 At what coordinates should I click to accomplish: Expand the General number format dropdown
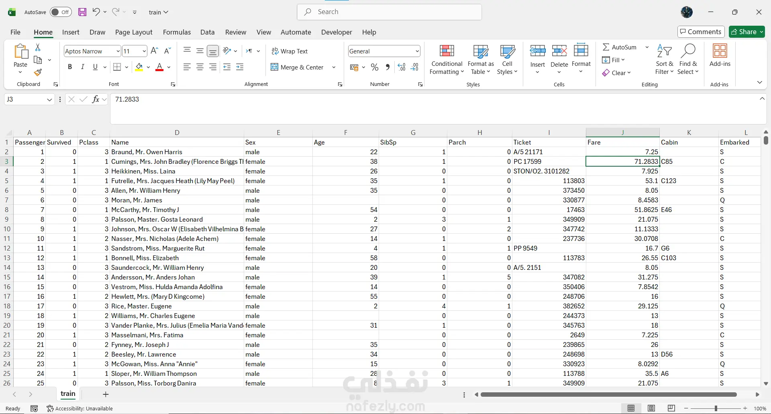pyautogui.click(x=417, y=51)
